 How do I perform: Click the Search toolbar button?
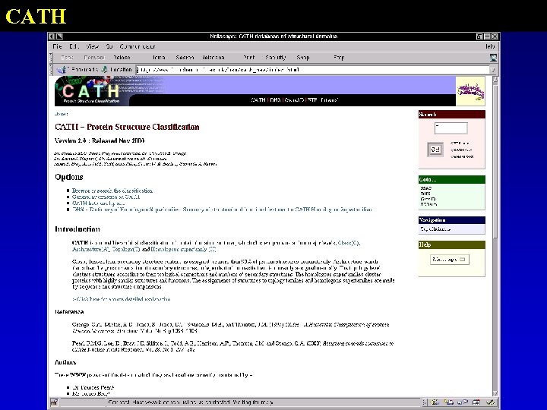pyautogui.click(x=185, y=58)
